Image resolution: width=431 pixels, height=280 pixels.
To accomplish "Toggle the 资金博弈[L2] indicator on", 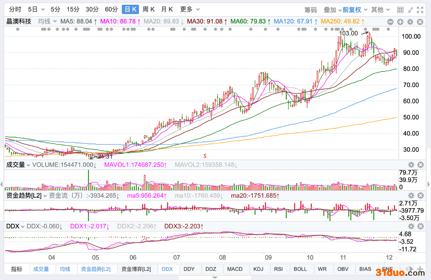I will [x=136, y=269].
